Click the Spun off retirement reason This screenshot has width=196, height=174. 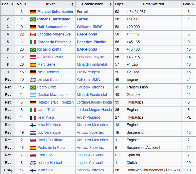pyautogui.click(x=133, y=155)
